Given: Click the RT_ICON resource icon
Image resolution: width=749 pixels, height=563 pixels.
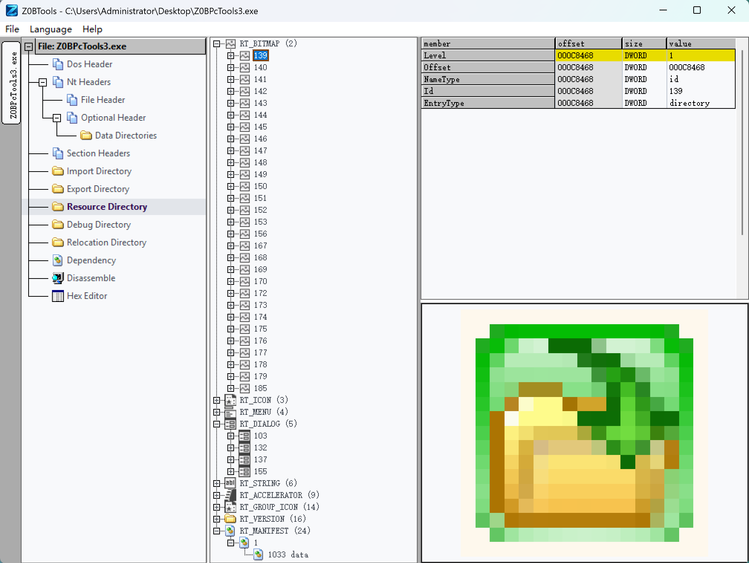Looking at the screenshot, I should coord(231,400).
